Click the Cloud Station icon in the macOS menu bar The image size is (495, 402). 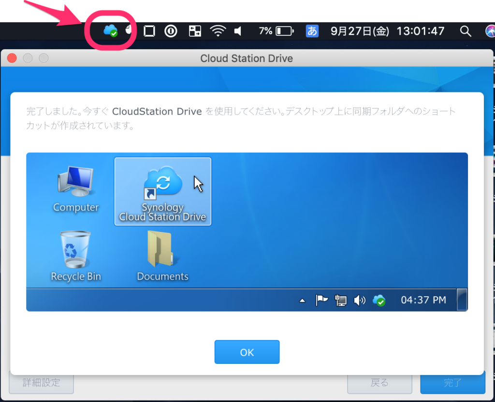[x=110, y=31]
